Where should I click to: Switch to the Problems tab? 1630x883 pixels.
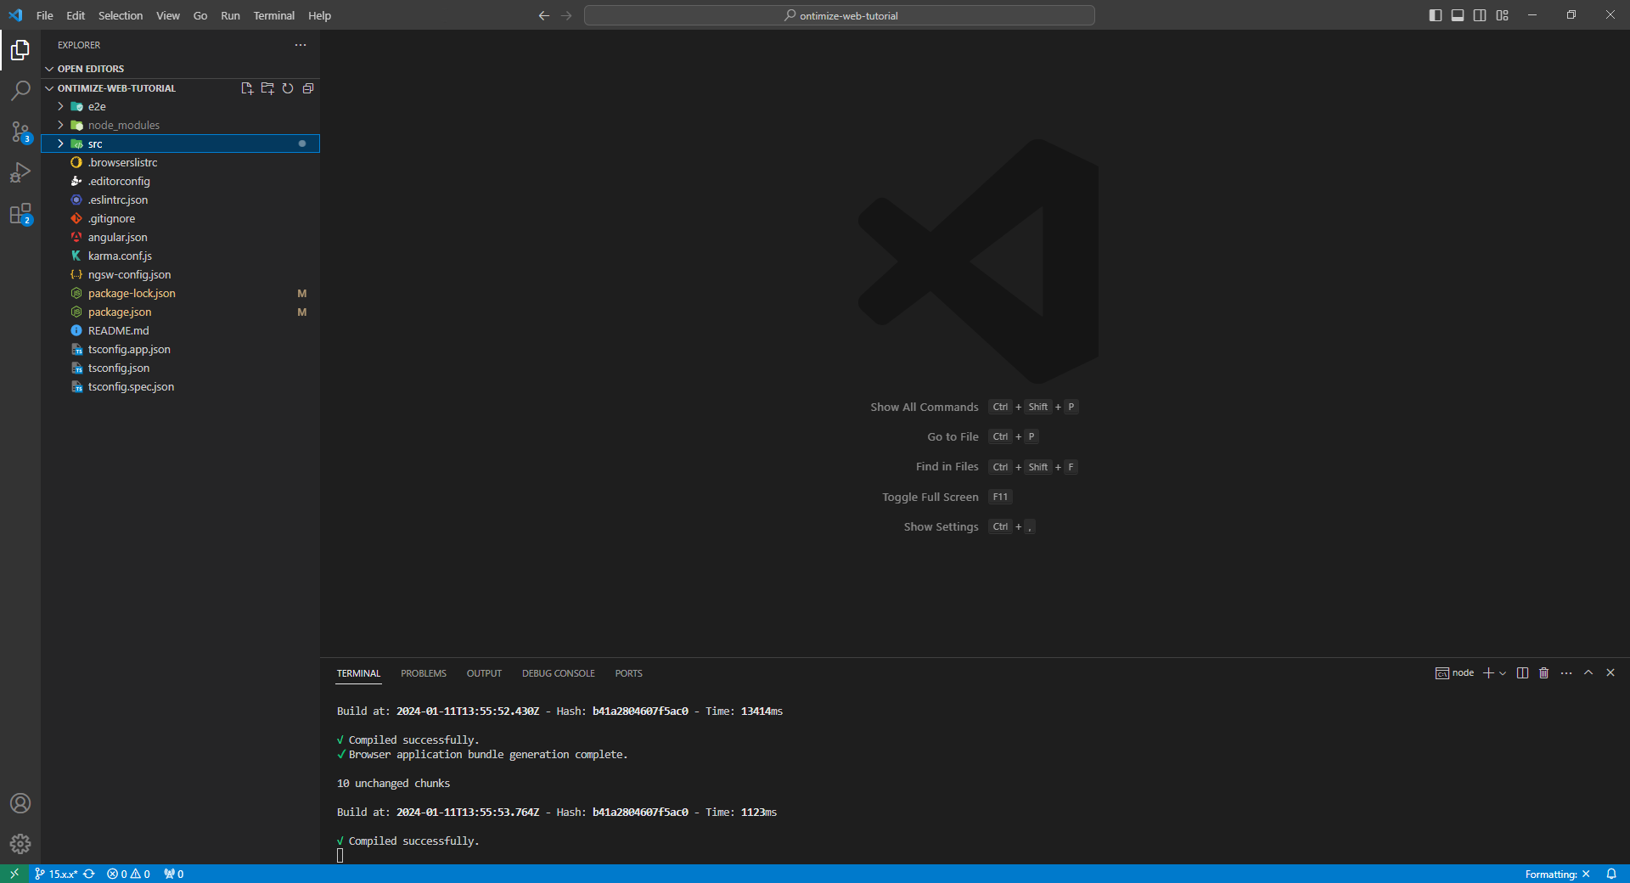[x=424, y=673]
